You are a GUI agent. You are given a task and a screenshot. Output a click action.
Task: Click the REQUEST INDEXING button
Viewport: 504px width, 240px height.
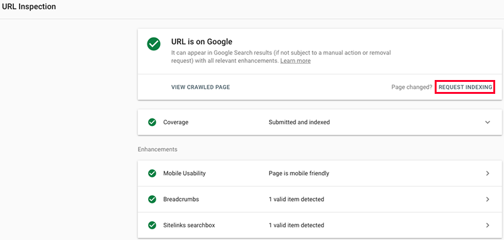tap(465, 87)
